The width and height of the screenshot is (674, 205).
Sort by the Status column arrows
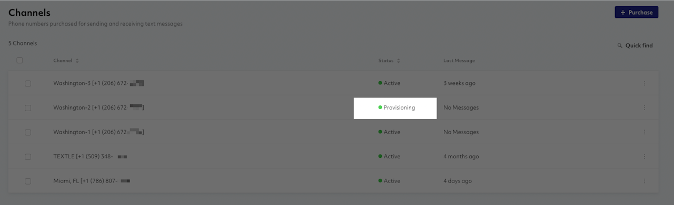398,61
